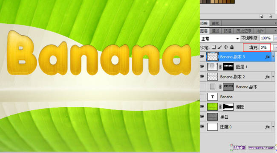Click the fx icon on Banana 副本 3
Screen dimensions: 277x153
[x=268, y=57]
